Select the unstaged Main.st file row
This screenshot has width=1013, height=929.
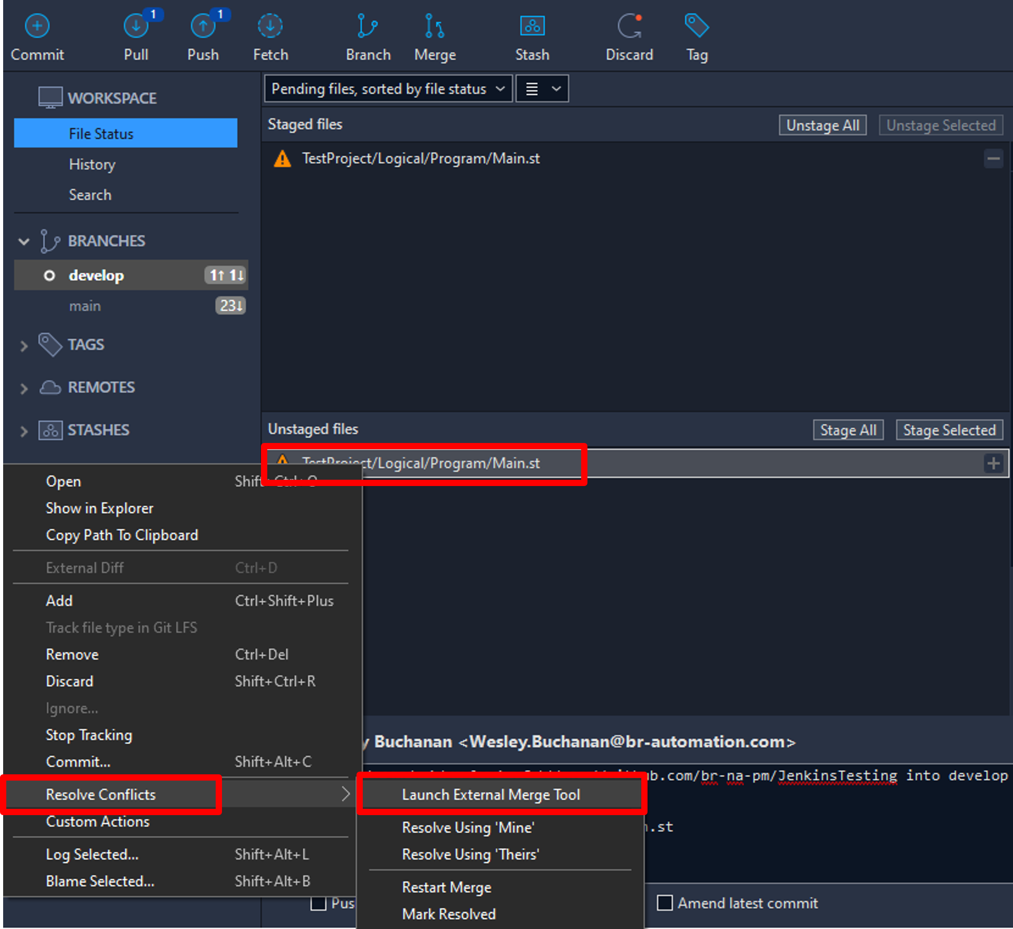636,464
